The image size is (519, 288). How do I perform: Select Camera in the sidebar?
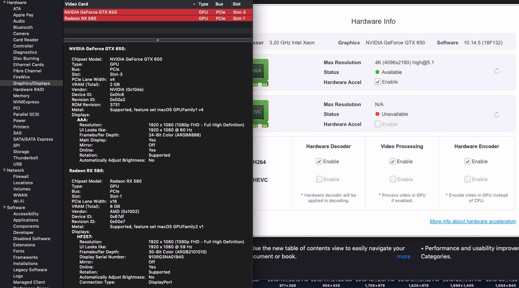click(21, 34)
